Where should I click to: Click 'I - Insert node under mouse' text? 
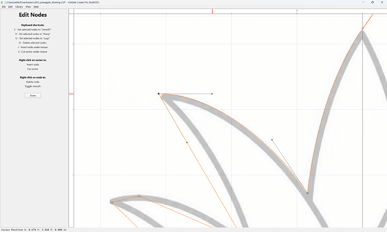(33, 47)
